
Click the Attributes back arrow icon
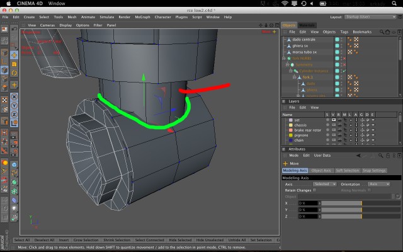point(358,156)
